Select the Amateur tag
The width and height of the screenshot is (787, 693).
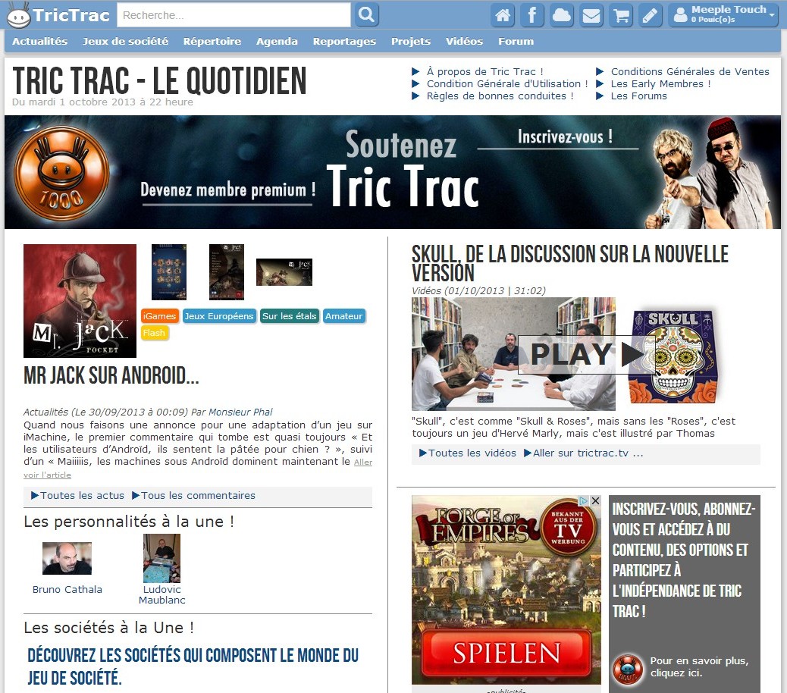click(x=343, y=316)
